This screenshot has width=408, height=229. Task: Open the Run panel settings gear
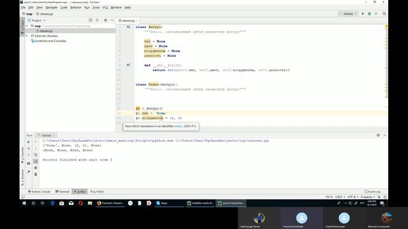tap(378, 135)
